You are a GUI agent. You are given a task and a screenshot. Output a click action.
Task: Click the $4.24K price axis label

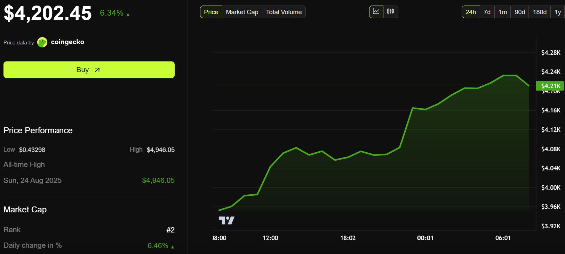tap(551, 72)
